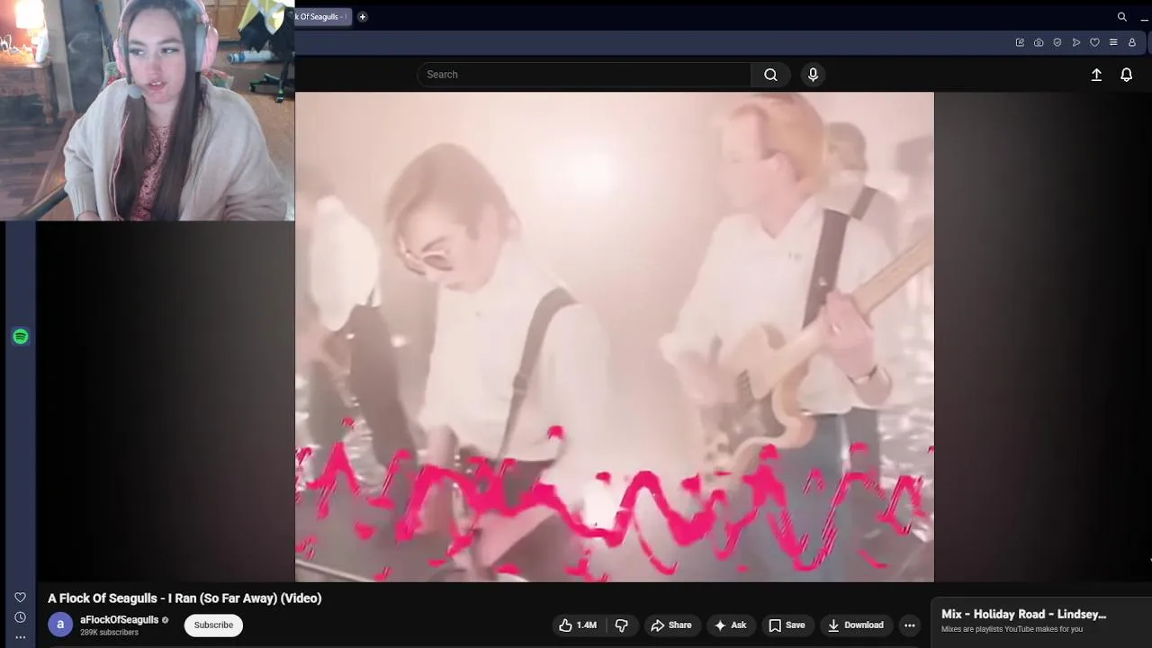Click into the YouTube Search field
This screenshot has width=1152, height=648.
point(584,75)
